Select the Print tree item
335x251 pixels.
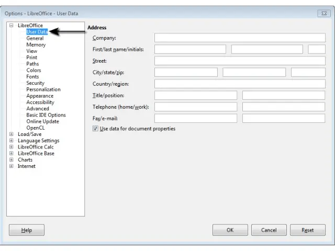[31, 58]
